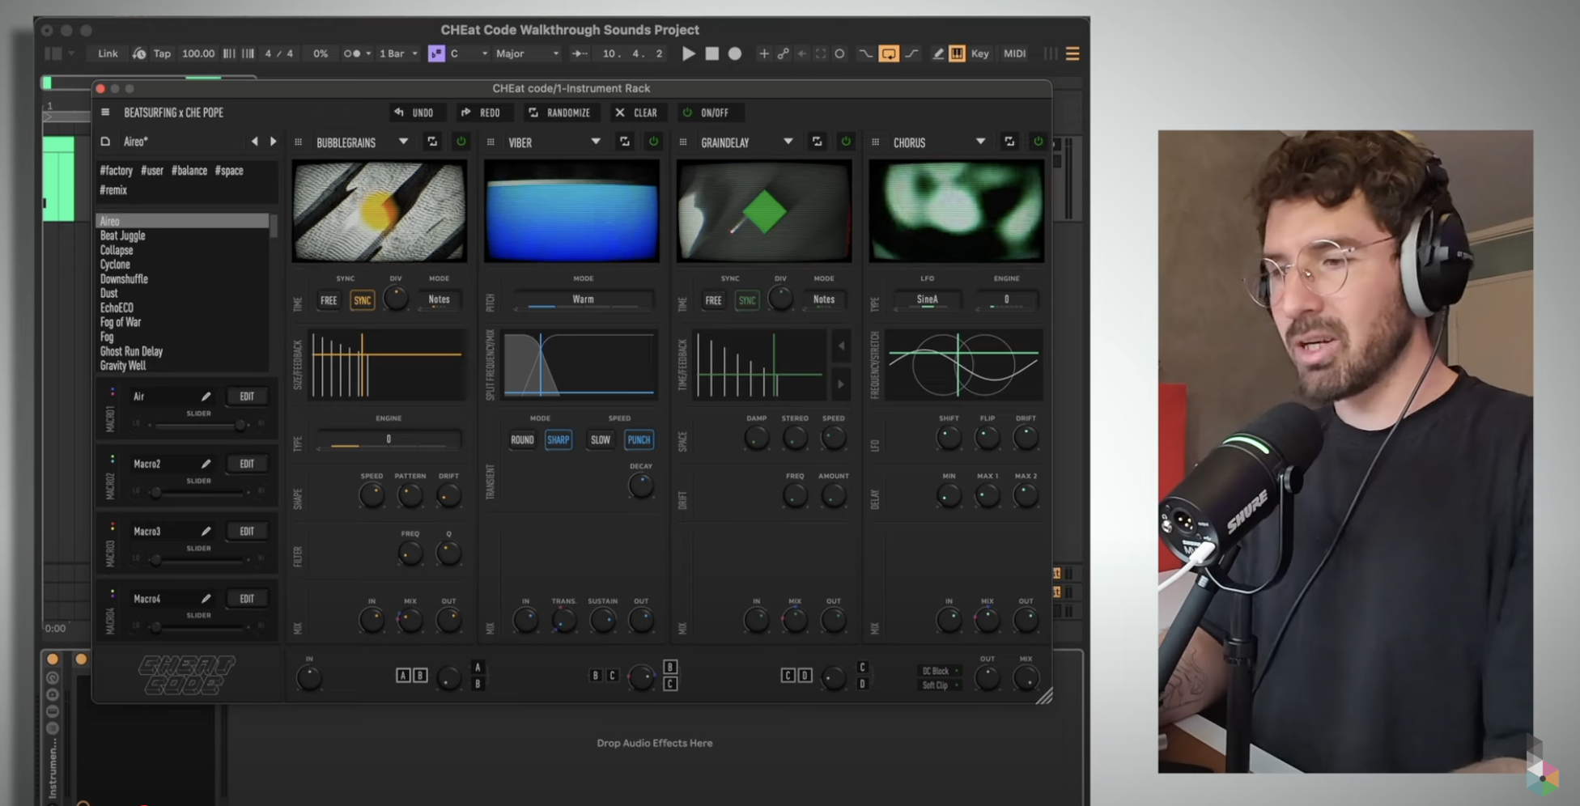Open the CHORUS effect dropdown
This screenshot has height=806, width=1580.
coord(980,142)
